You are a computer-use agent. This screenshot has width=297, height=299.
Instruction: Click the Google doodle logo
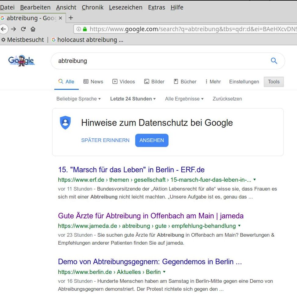[22, 61]
